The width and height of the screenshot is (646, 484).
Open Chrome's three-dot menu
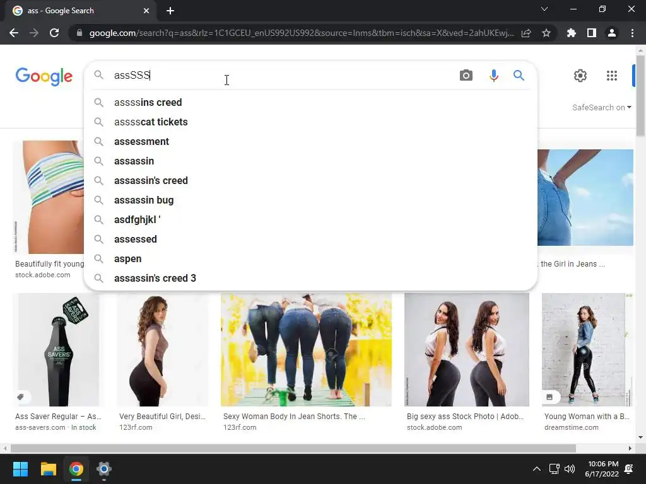point(632,33)
